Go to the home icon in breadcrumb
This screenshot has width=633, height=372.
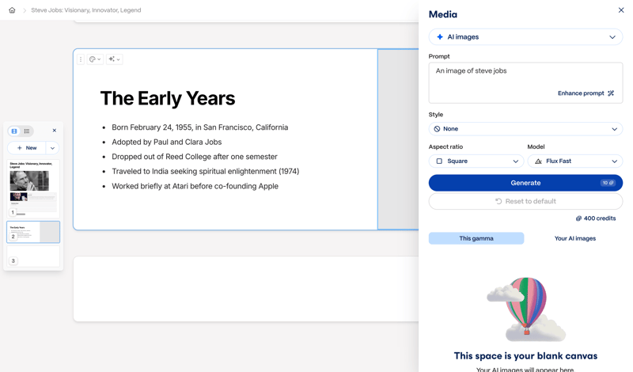[x=12, y=10]
